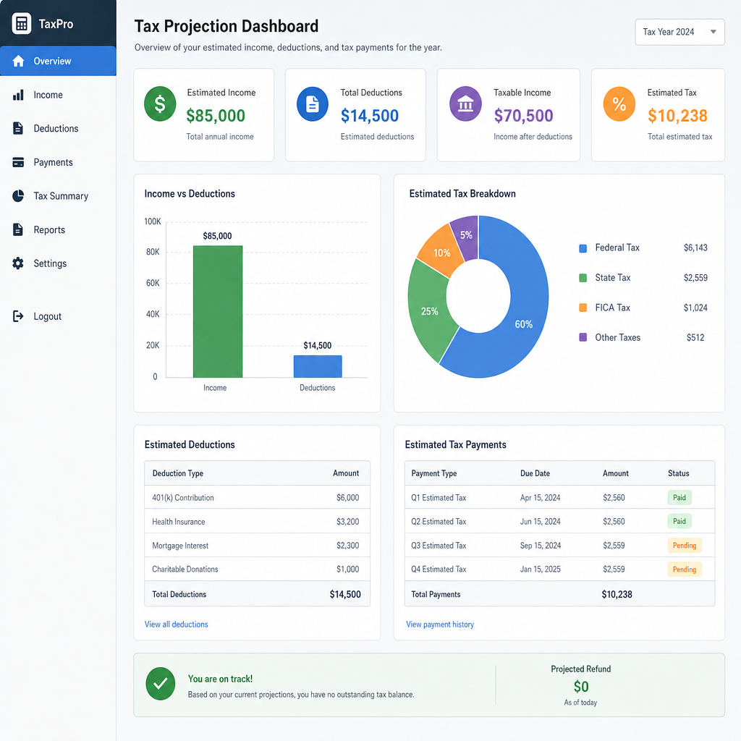Click the TaxPro calculator logo icon
The width and height of the screenshot is (741, 741).
tap(21, 24)
